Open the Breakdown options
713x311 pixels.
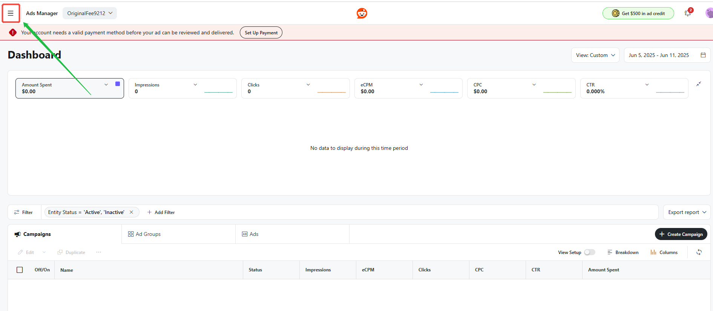[623, 252]
